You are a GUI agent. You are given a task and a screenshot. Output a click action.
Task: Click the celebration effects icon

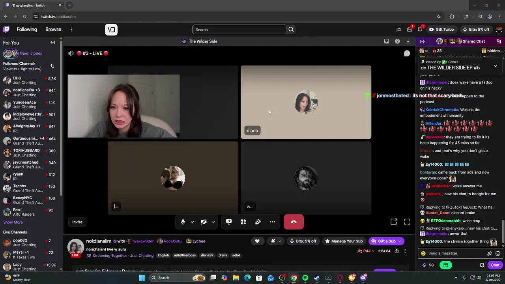258,222
